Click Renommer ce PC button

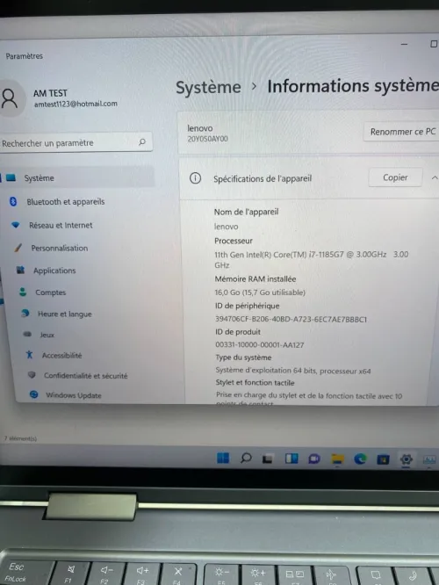coord(402,132)
